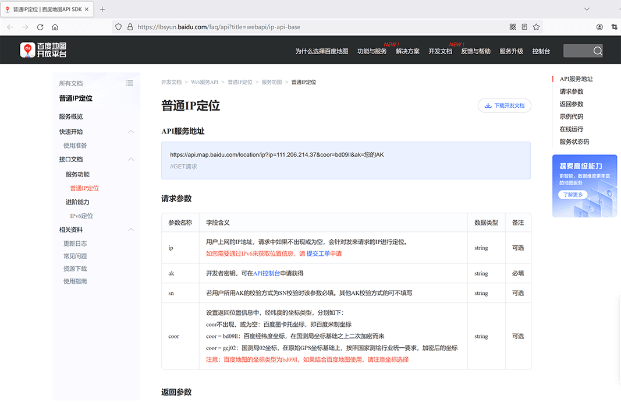Open the 控制台 top navigation item
Viewport: 621px width, 402px height.
pyautogui.click(x=541, y=51)
